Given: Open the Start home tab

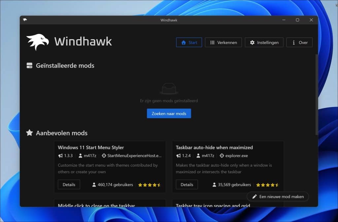Looking at the screenshot, I should point(189,42).
